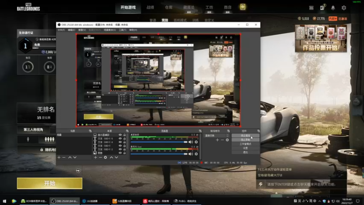Viewport: 364px width, 205px height.
Task: Open source properties gear in Sources panel
Action: [x=106, y=157]
